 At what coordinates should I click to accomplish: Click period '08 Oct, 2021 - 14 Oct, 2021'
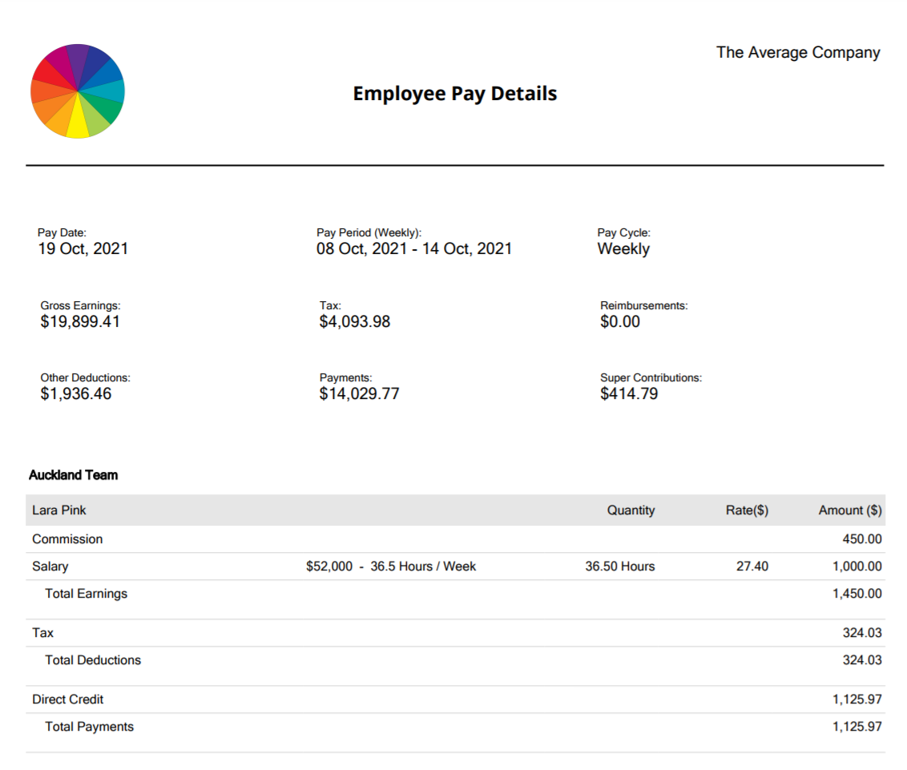click(414, 248)
